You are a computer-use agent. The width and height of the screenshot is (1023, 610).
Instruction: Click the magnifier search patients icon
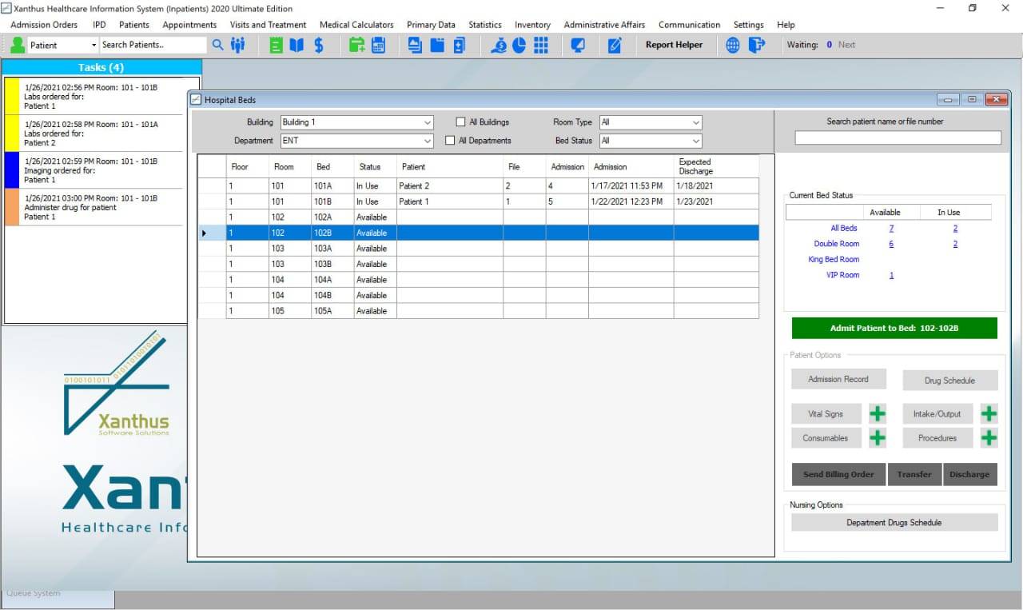tap(217, 45)
